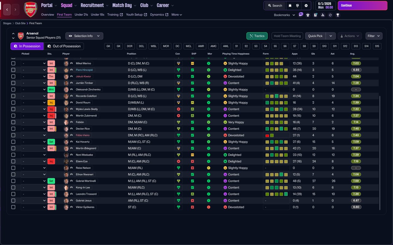Image resolution: width=393 pixels, height=245 pixels.
Task: Open the Picked dropdown for Leandro Trossard
Action: [33, 194]
